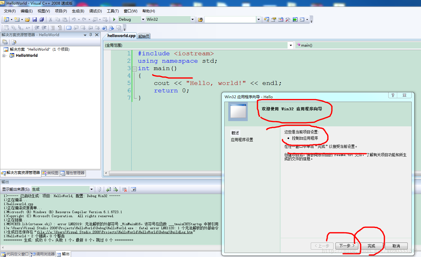This screenshot has width=421, height=257.
Task: Select 应用程序设置 in wizard sidebar
Action: click(x=242, y=140)
